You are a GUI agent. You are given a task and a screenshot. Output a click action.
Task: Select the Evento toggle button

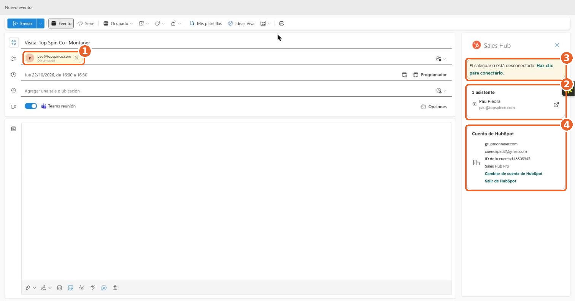pos(61,24)
